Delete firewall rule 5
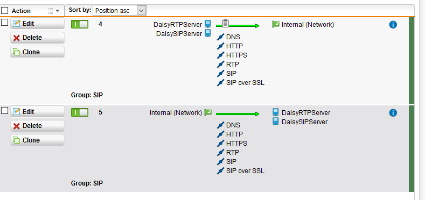The height and width of the screenshot is (200, 425). coord(37,126)
